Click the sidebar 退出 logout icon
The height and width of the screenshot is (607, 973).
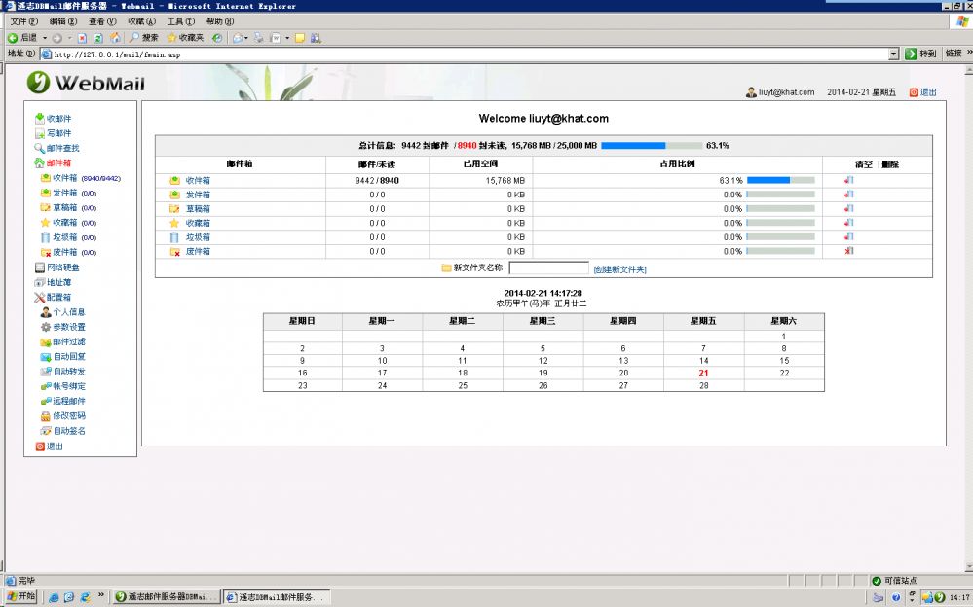coord(40,446)
